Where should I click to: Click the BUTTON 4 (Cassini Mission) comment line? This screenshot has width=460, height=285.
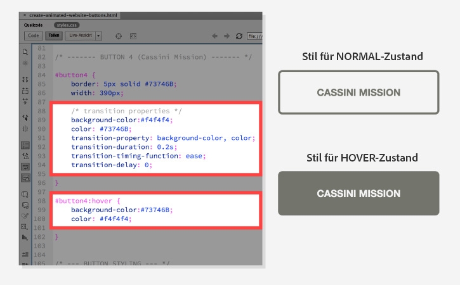coord(154,57)
